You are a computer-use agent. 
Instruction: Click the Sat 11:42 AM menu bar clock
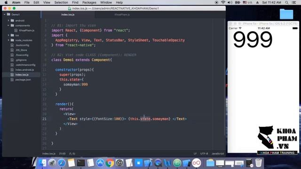(x=271, y=2)
